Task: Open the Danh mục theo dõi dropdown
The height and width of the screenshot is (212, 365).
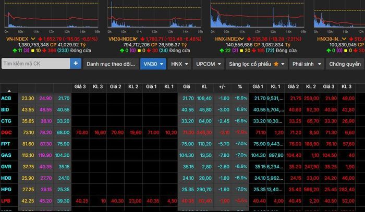Action: pos(110,64)
